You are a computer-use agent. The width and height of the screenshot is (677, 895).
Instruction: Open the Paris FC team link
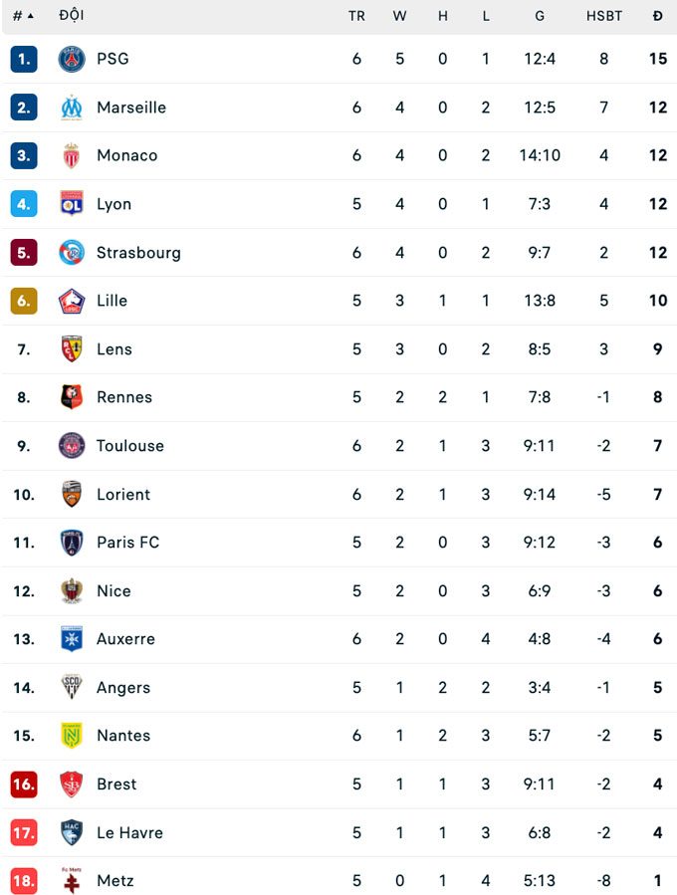(127, 543)
